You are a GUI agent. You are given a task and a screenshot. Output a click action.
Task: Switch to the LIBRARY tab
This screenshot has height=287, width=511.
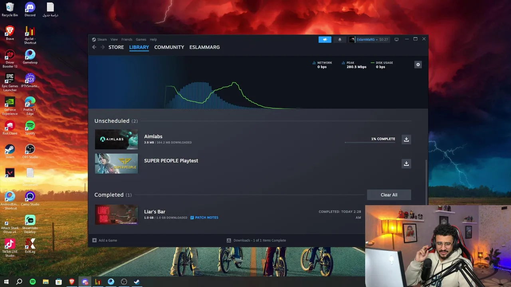click(139, 47)
